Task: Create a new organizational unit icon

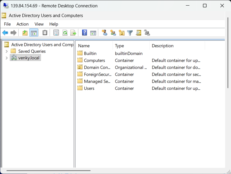Action: (122, 33)
